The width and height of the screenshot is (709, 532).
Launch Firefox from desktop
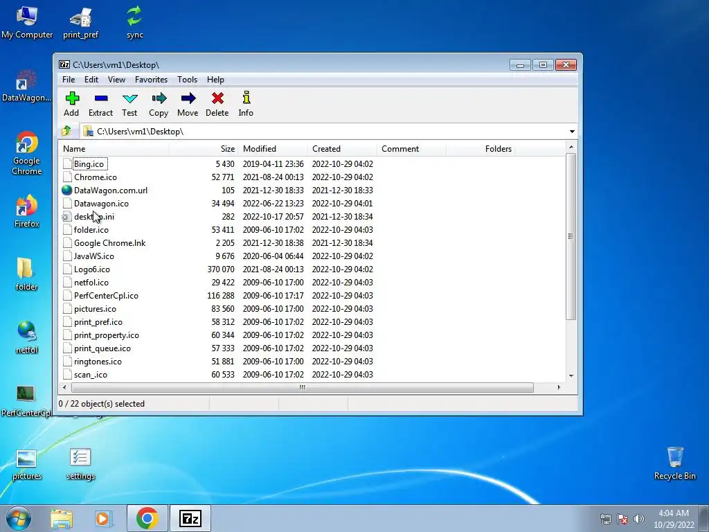[26, 211]
